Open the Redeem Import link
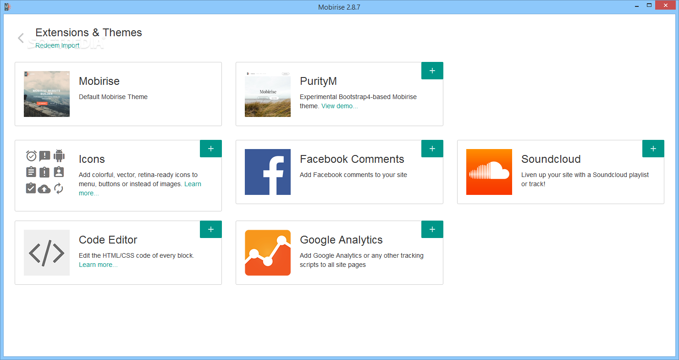Screen dimensions: 679x360 [x=57, y=45]
